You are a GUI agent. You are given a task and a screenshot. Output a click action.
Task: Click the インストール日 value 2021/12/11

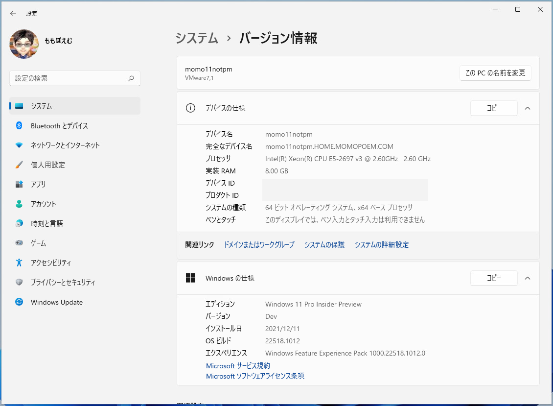[282, 329]
